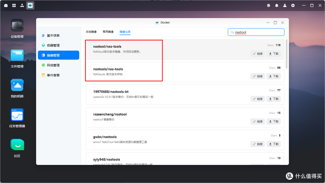The image size is (325, 183).
Task: Select gwbc/nastools title text
Action: tap(105, 137)
